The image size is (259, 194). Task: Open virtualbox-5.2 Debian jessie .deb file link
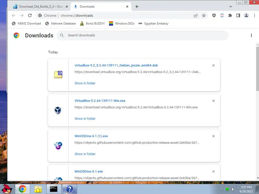pyautogui.click(x=116, y=65)
